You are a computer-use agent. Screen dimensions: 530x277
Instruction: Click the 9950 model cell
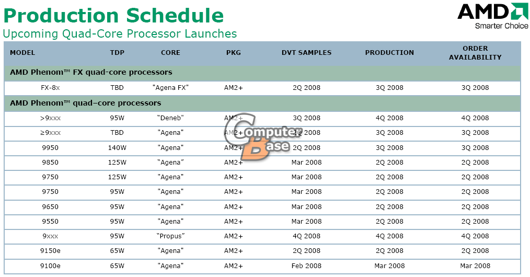coord(50,148)
